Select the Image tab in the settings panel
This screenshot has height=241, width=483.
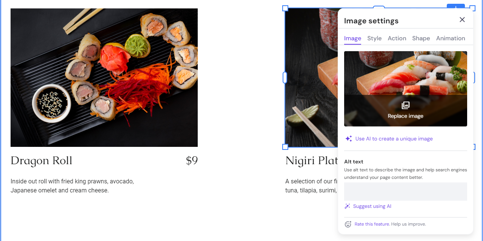pos(352,38)
